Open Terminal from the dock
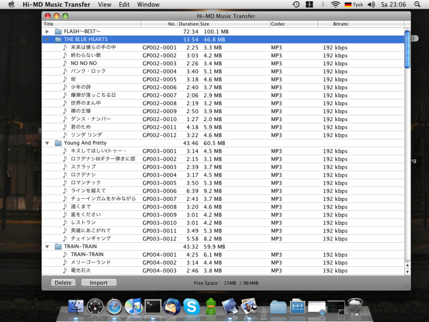 point(153,306)
